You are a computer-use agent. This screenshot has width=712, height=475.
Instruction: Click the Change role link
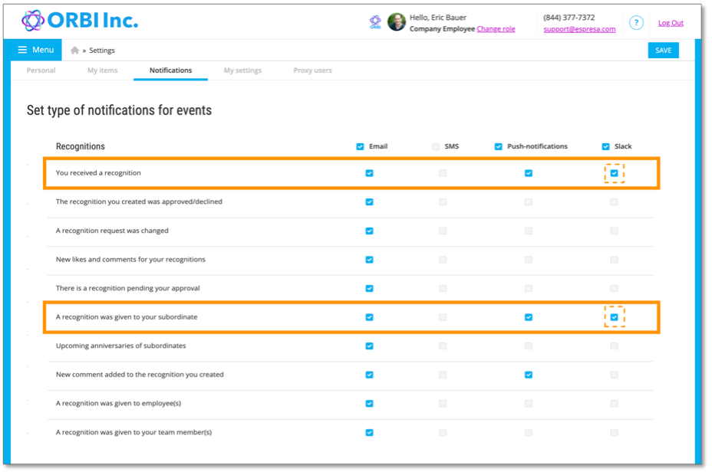coord(496,29)
